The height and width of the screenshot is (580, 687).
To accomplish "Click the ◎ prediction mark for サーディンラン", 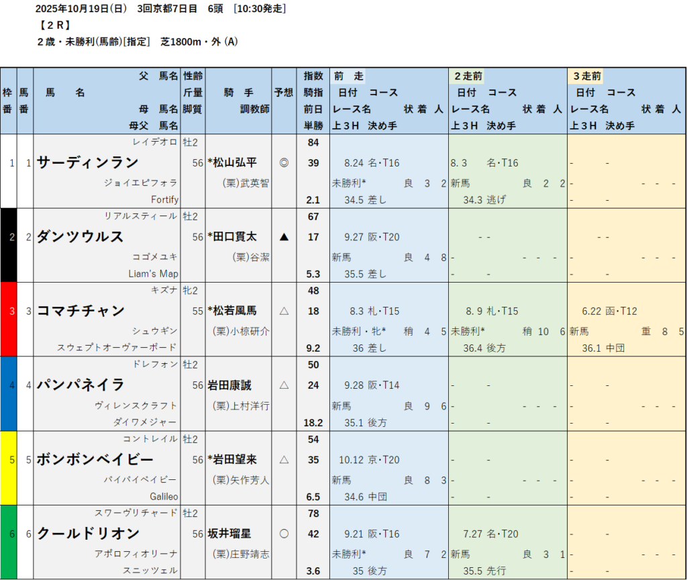I will 284,162.
